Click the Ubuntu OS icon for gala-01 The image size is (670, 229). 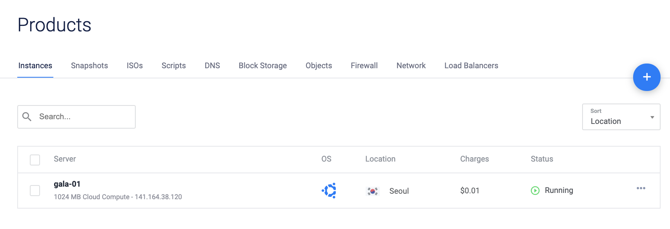pyautogui.click(x=329, y=191)
